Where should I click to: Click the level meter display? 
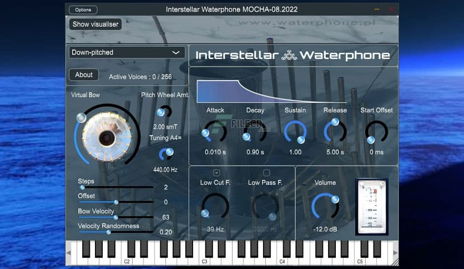372,207
